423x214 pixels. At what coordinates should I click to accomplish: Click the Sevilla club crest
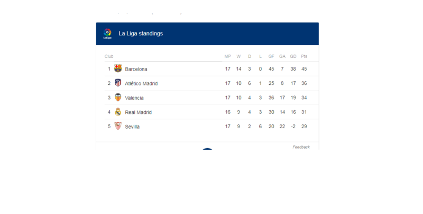tap(118, 126)
